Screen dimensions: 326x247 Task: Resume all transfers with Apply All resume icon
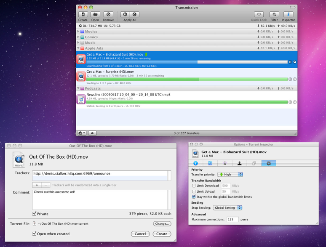tap(134, 14)
